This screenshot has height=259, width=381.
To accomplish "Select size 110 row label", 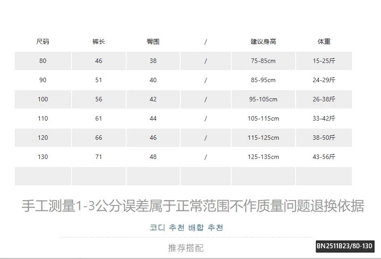I will (42, 118).
